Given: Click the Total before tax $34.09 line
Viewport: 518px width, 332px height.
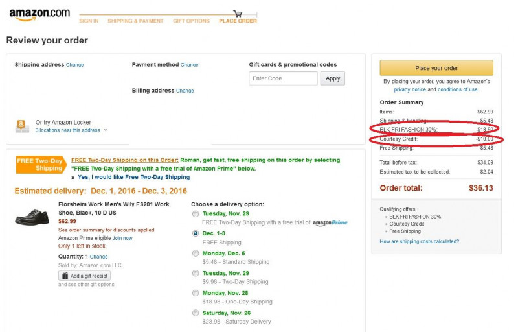Looking at the screenshot, I should [x=436, y=163].
